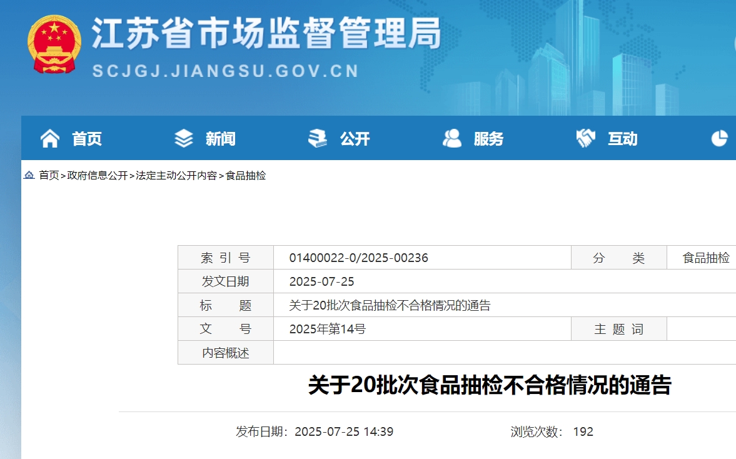736x459 pixels.
Task: Click the index number 01400022-0/2025-00236 cell
Action: 358,258
